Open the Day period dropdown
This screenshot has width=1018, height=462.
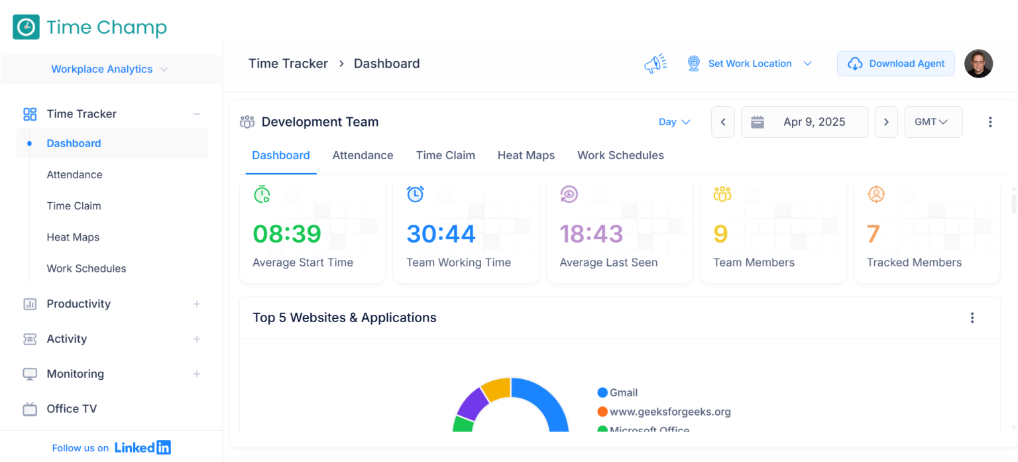[x=673, y=122]
